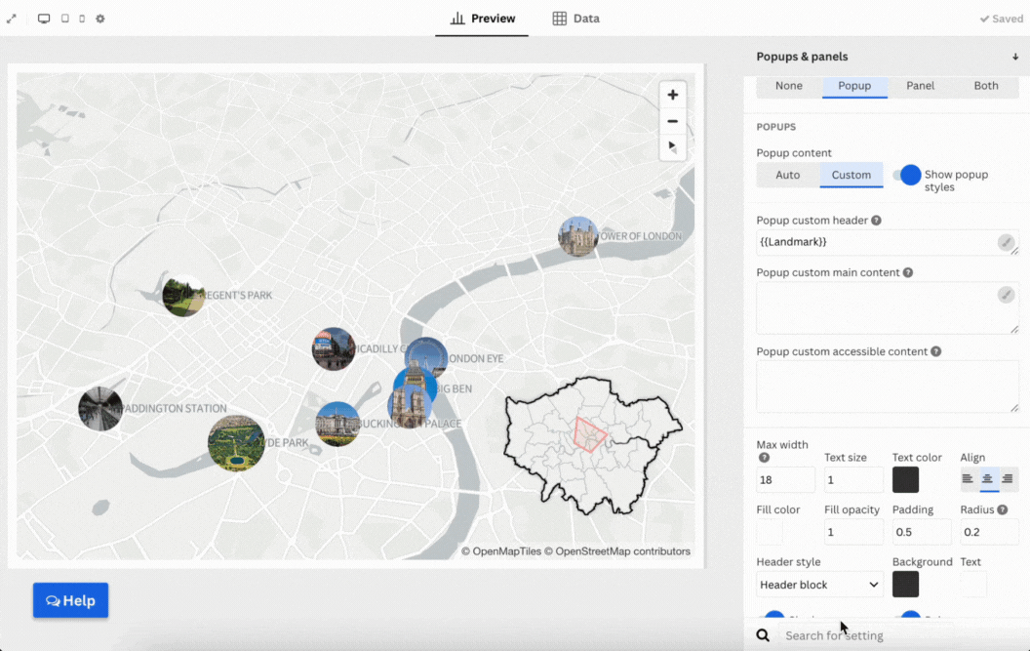Image resolution: width=1030 pixels, height=651 pixels.
Task: Open preview settings gear icon
Action: click(100, 19)
